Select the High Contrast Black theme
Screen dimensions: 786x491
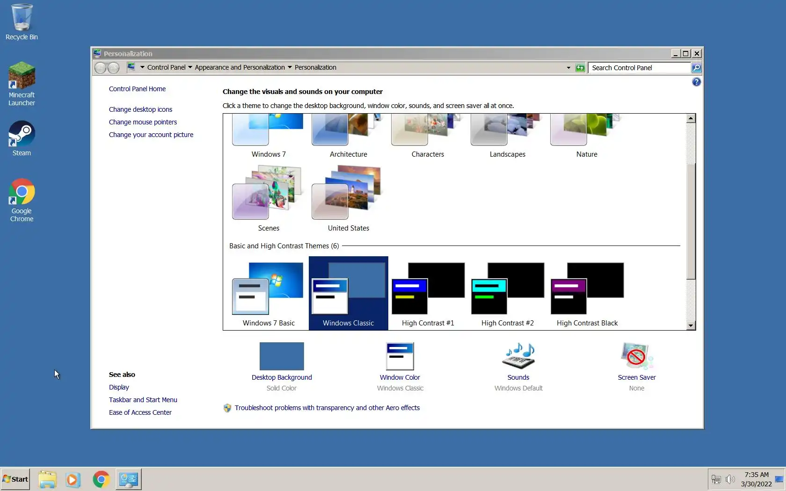[x=587, y=294]
